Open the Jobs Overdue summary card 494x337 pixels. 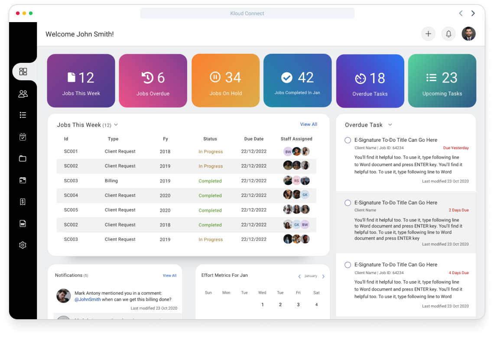click(153, 81)
